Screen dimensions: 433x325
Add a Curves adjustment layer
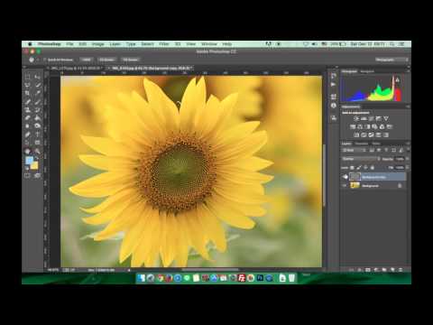[x=371, y=118]
